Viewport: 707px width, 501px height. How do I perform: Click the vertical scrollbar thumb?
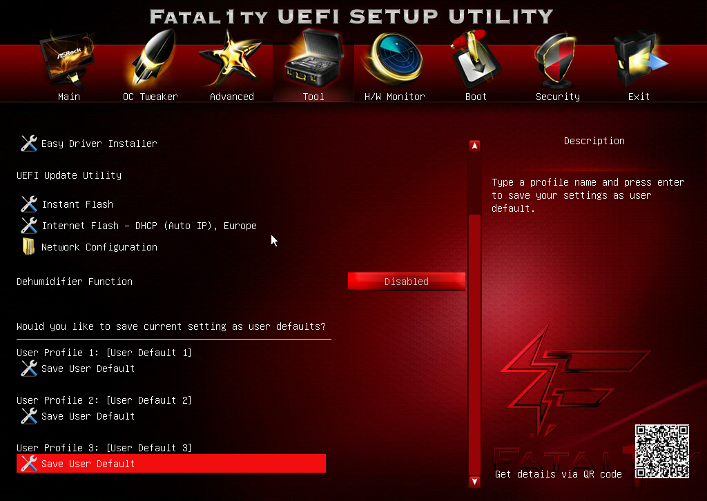tap(474, 344)
